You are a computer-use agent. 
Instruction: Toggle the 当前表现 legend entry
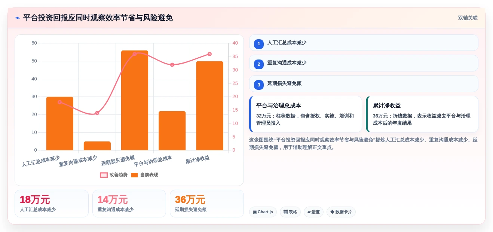(x=144, y=175)
